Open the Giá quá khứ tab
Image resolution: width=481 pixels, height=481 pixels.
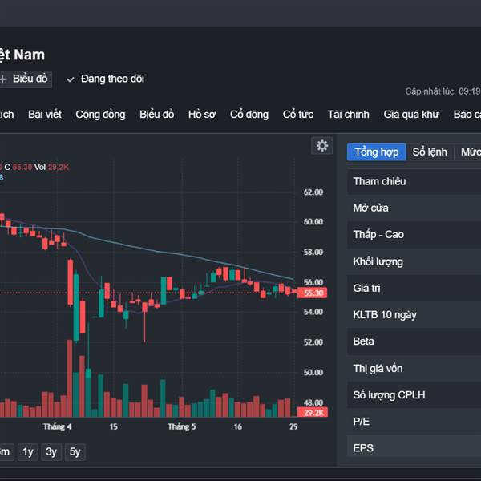tap(411, 115)
